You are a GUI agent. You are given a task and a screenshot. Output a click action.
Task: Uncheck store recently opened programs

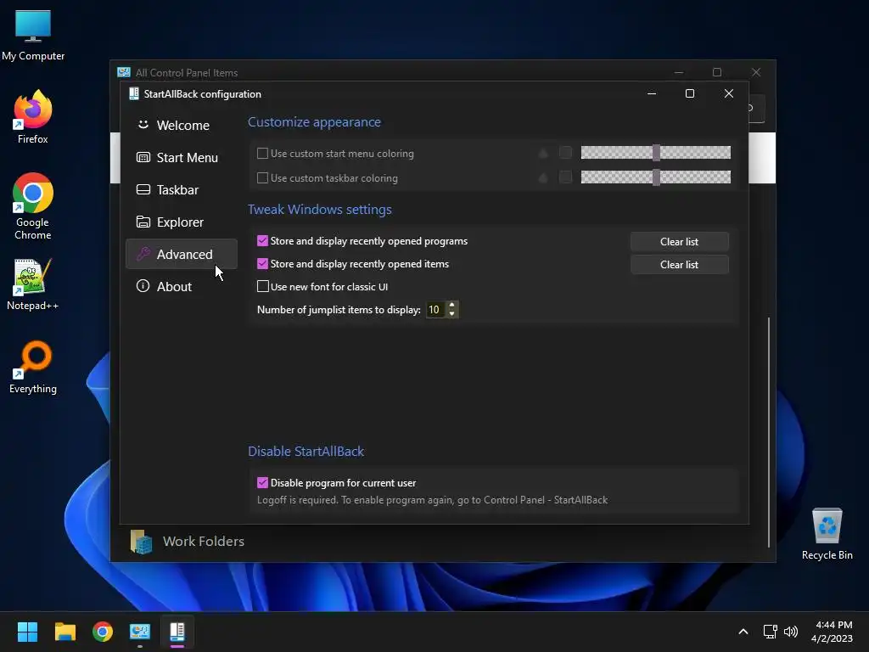(x=263, y=240)
